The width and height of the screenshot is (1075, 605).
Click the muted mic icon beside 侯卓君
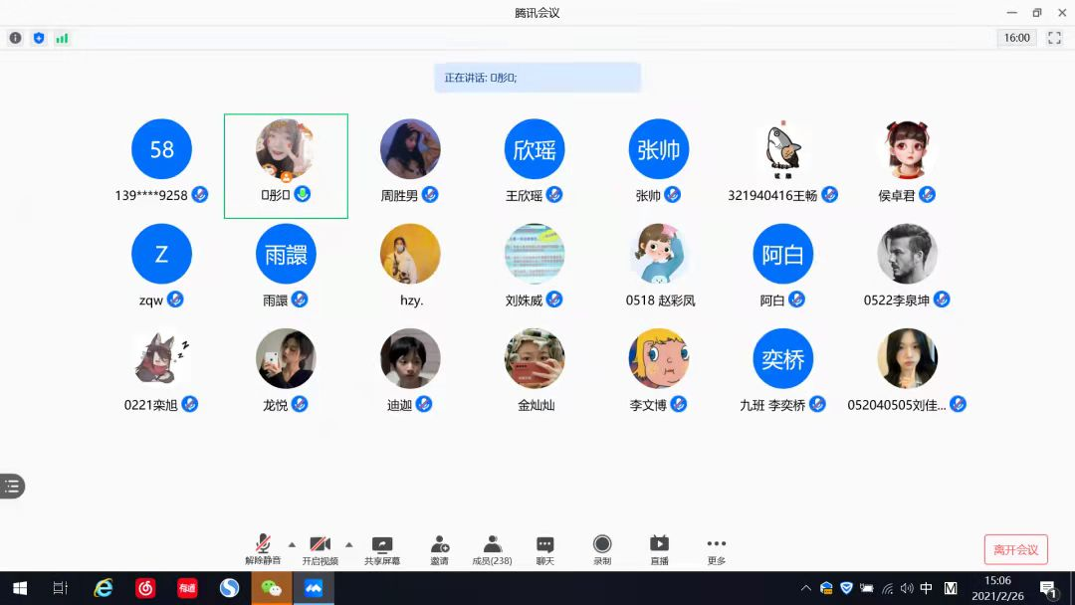pos(927,195)
